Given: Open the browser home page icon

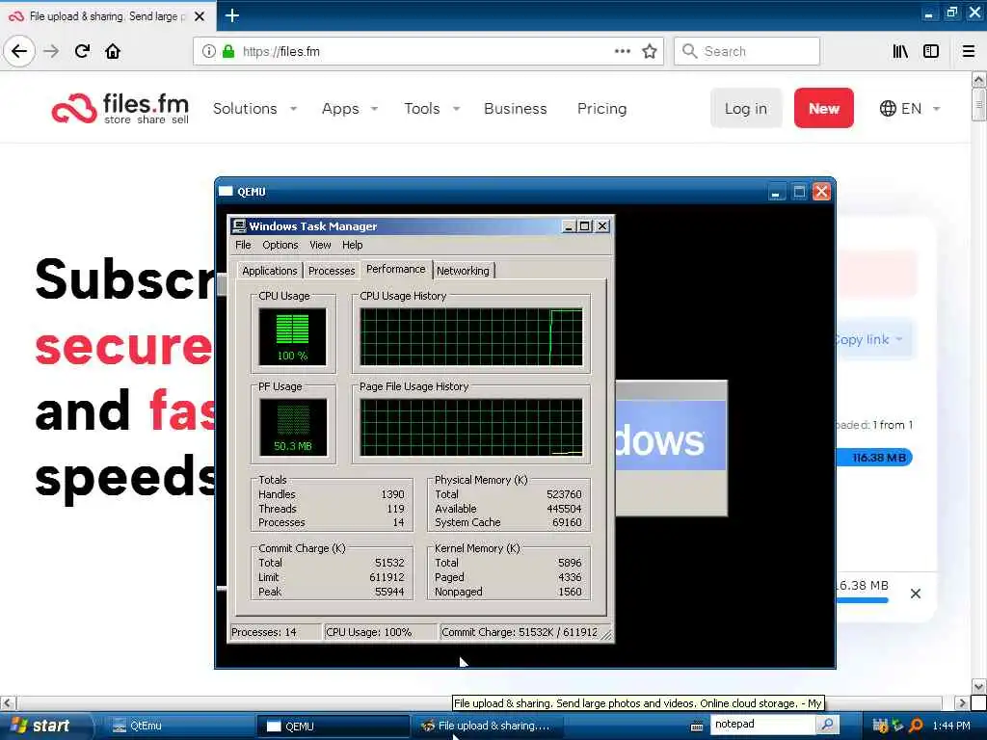Looking at the screenshot, I should [113, 51].
